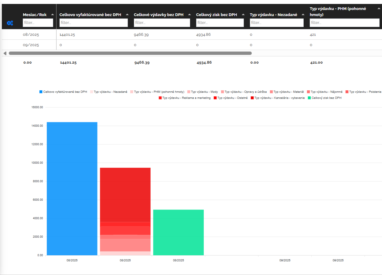Click the scrollbar left arrow
Viewport: 382px width, 275px height.
coord(5,53)
